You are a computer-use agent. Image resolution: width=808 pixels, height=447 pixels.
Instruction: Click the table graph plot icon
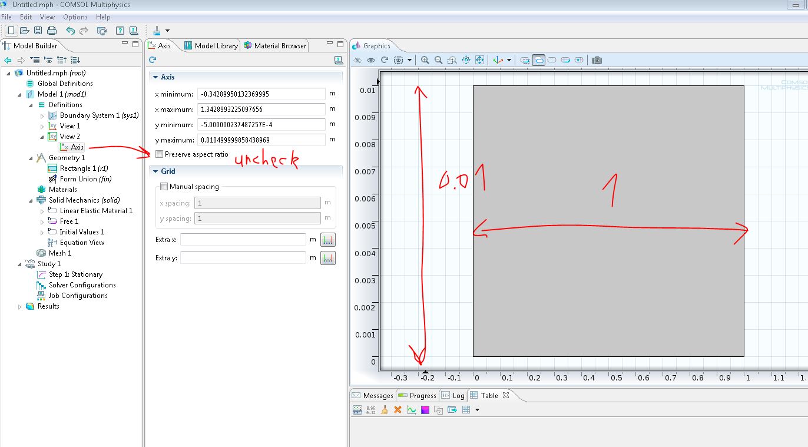pyautogui.click(x=412, y=410)
